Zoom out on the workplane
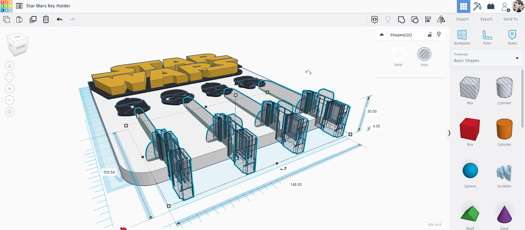Viewport: 525px width, 230px height. click(x=10, y=100)
